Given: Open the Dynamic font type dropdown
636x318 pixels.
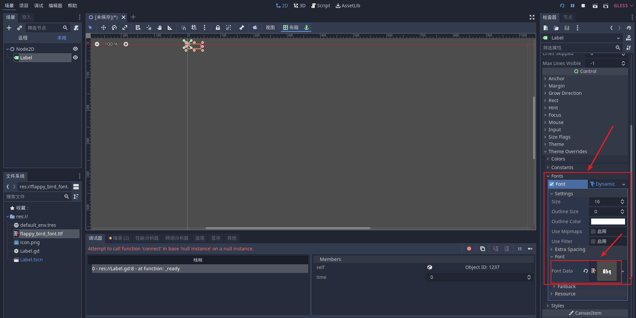Looking at the screenshot, I should 607,184.
